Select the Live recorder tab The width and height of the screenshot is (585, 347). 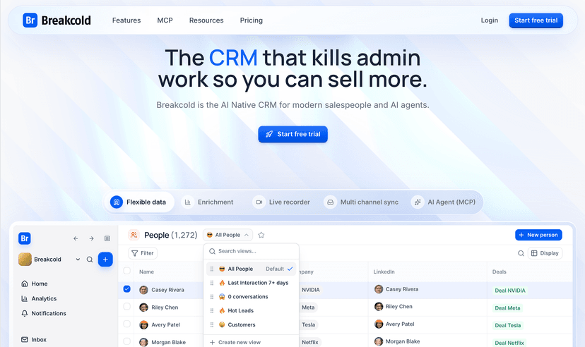coord(282,202)
